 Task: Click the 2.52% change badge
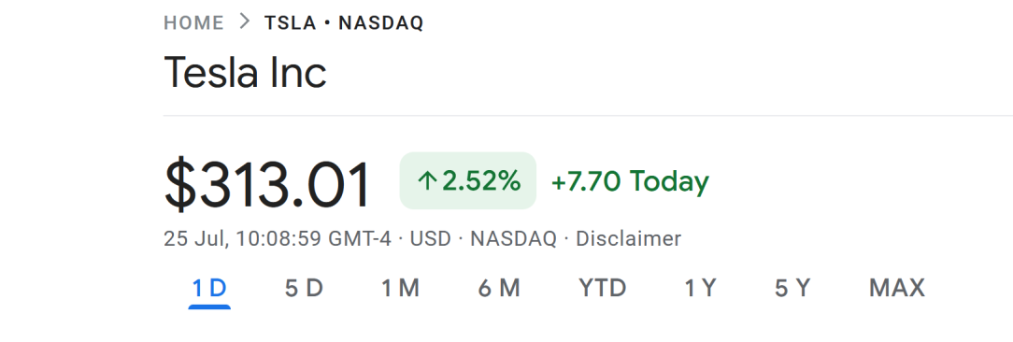(468, 181)
